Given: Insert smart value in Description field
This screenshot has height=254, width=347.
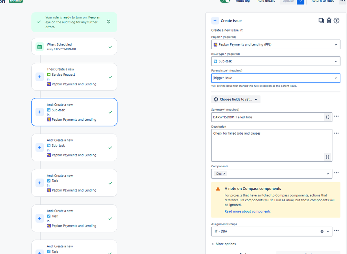Looking at the screenshot, I should (x=328, y=157).
